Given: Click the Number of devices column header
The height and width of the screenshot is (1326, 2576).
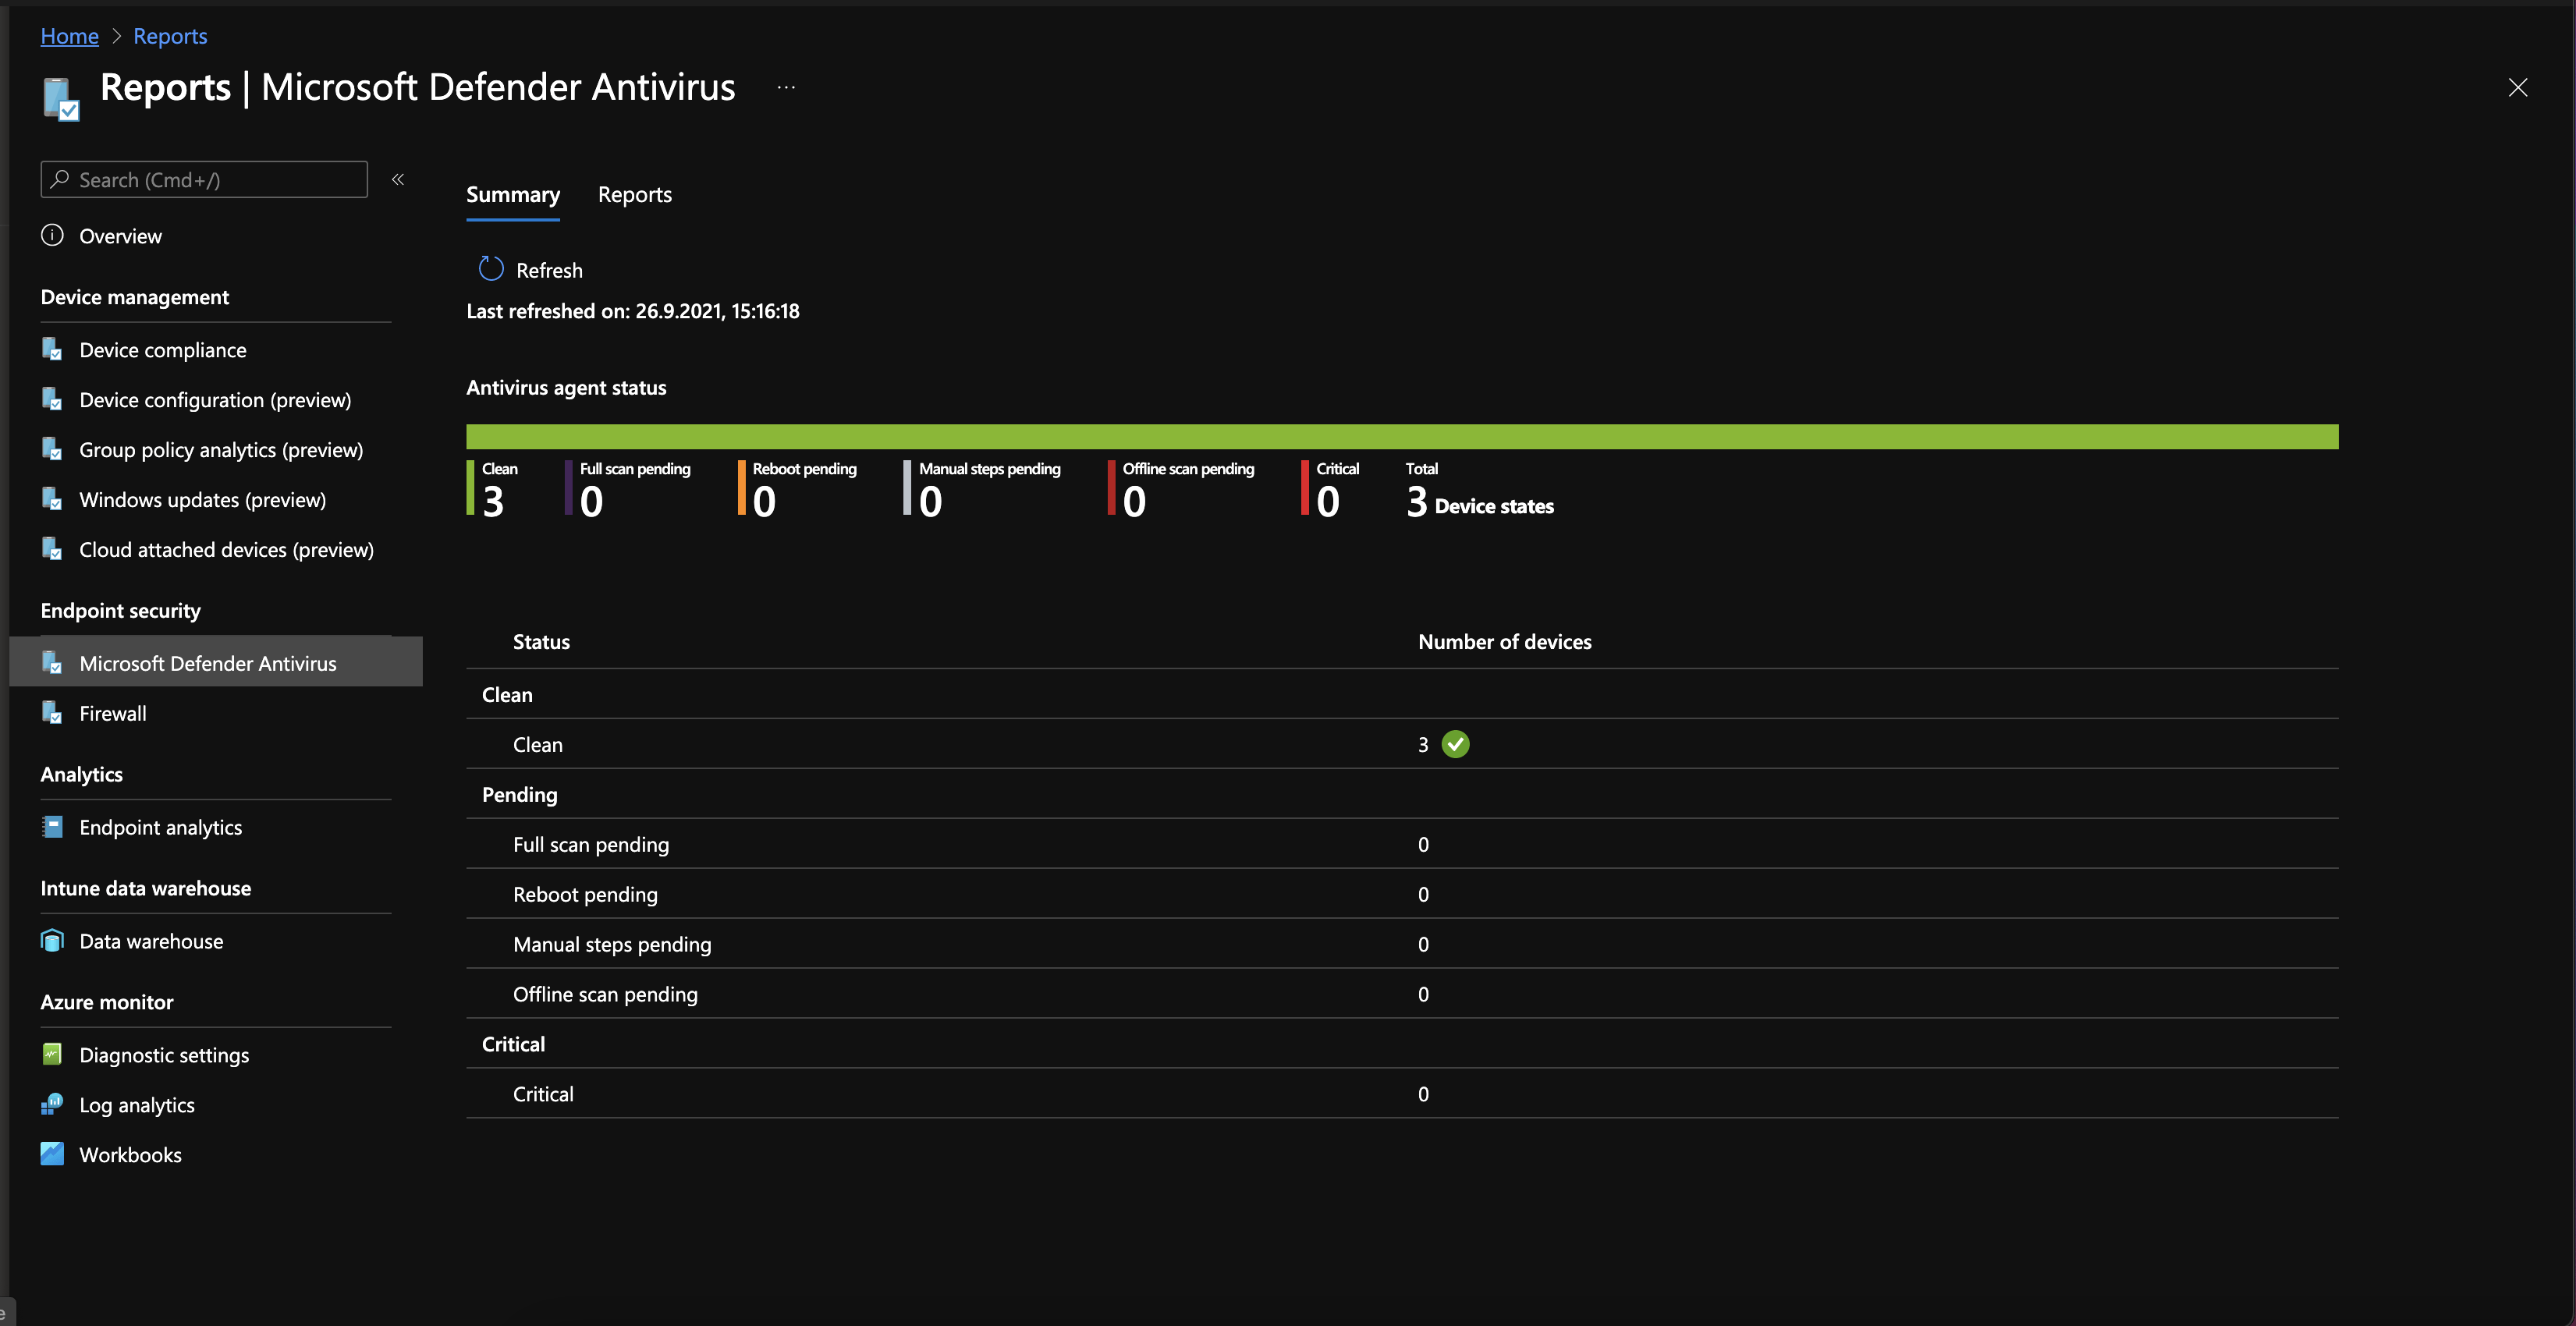Looking at the screenshot, I should (1504, 642).
